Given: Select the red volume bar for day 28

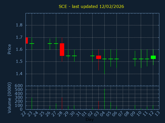Looking at the screenshot, I should point(62,103).
